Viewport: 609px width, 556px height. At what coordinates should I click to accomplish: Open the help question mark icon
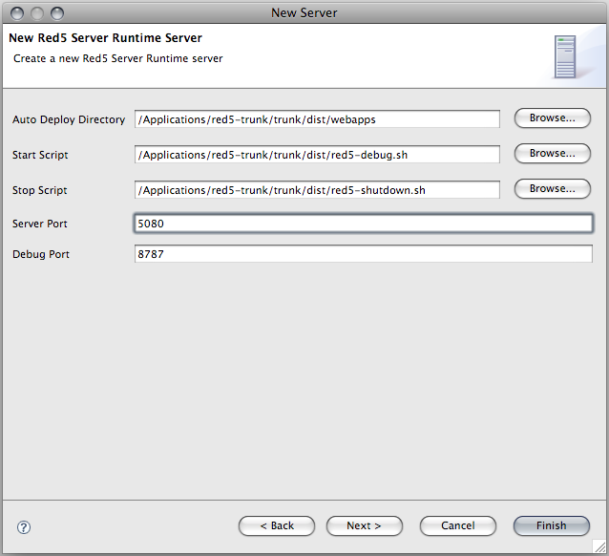point(24,527)
